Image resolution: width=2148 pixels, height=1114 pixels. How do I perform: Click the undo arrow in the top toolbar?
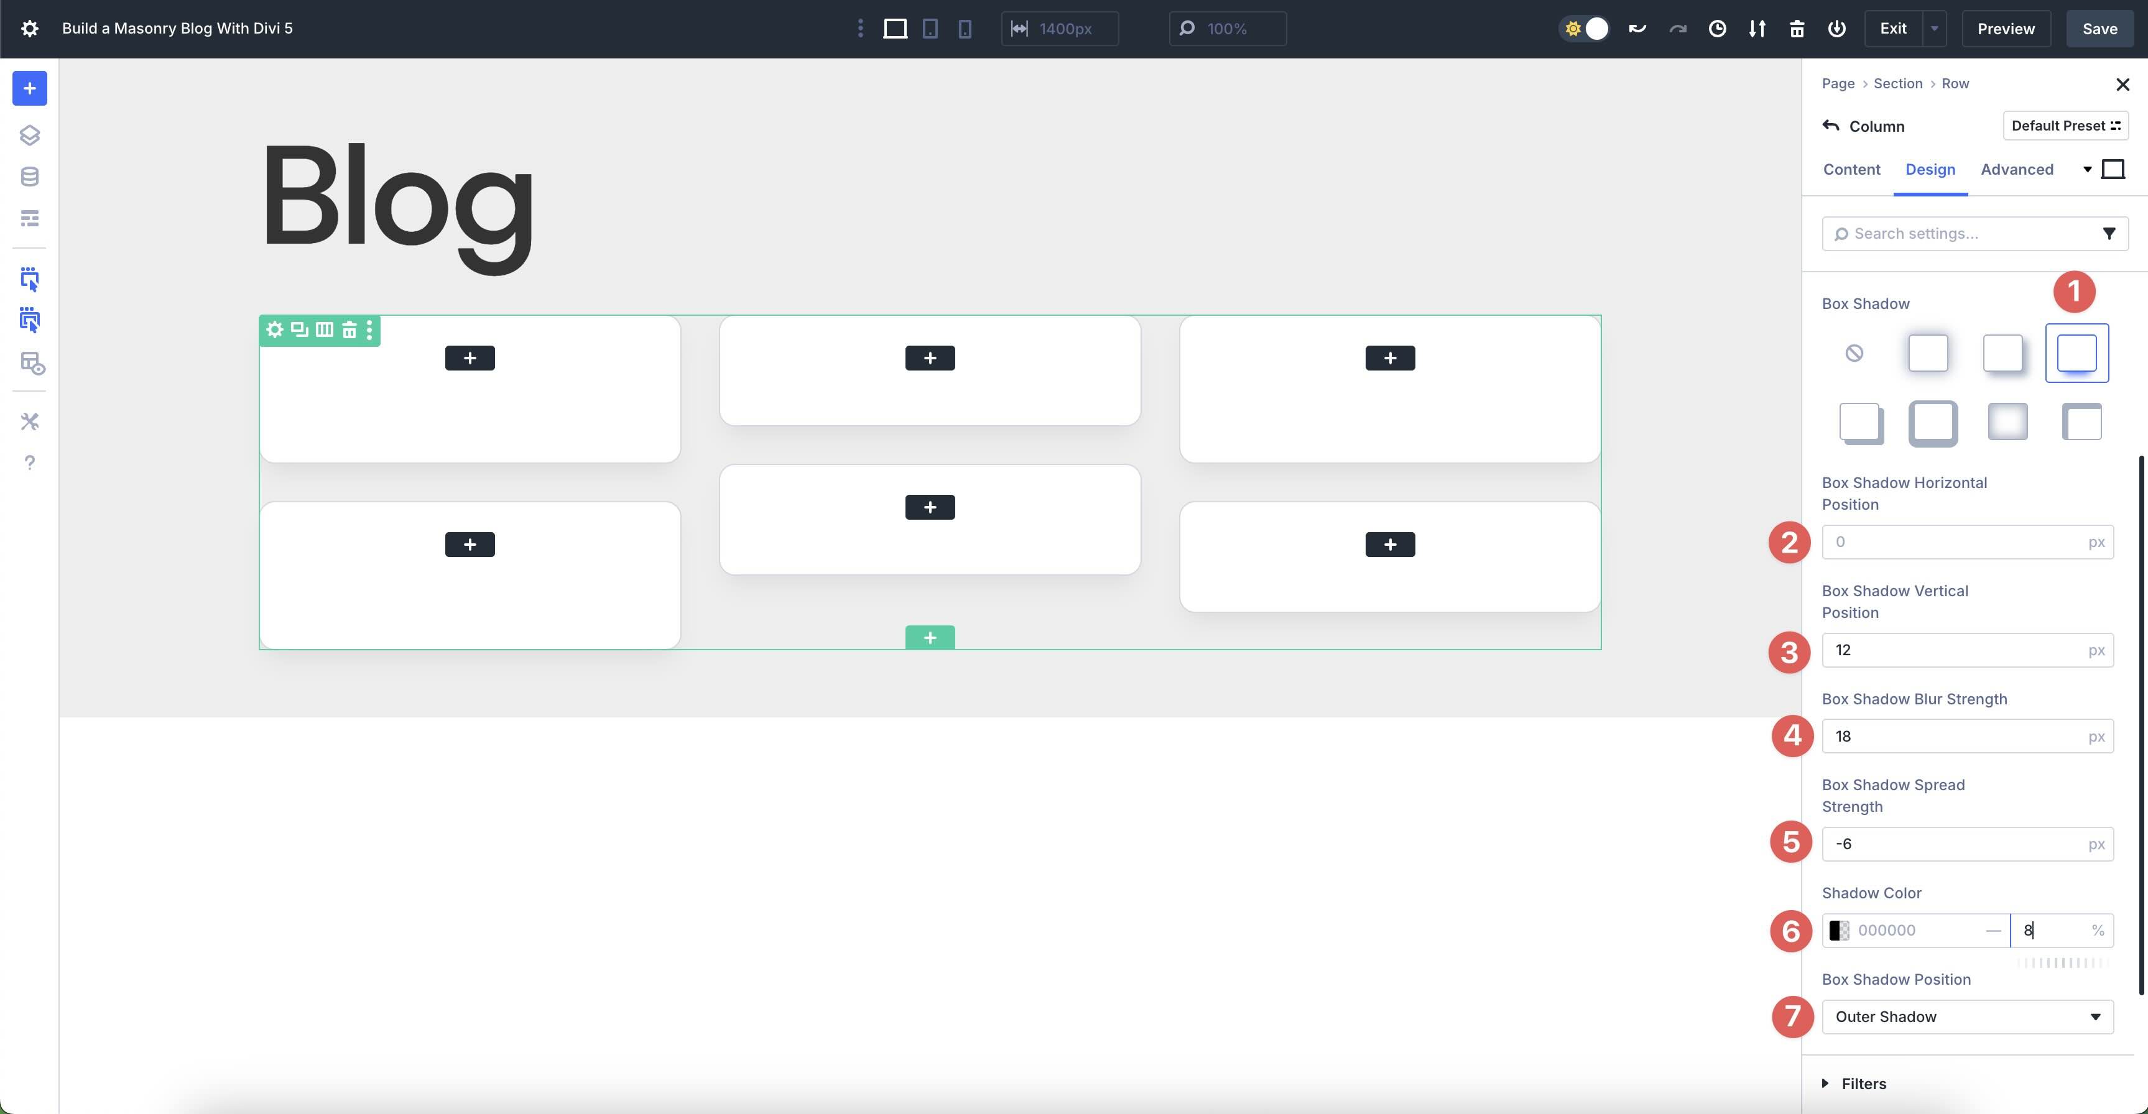point(1637,29)
